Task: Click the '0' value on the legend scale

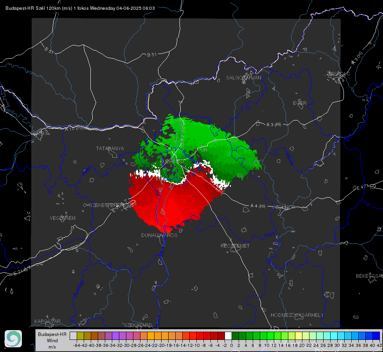Action: (x=232, y=345)
